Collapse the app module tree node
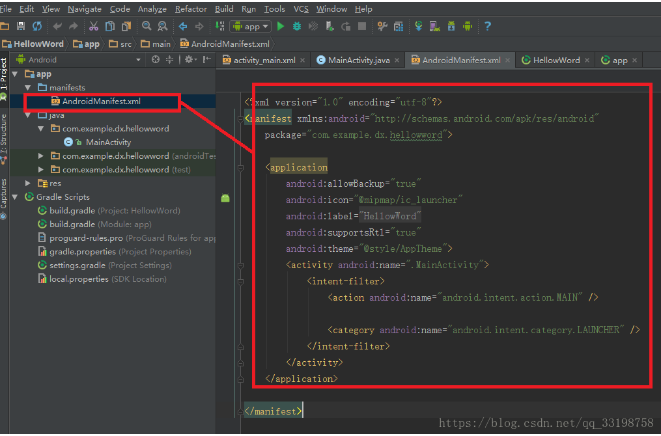 (x=15, y=74)
